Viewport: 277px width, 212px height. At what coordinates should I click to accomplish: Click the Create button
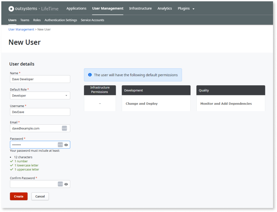[19, 196]
